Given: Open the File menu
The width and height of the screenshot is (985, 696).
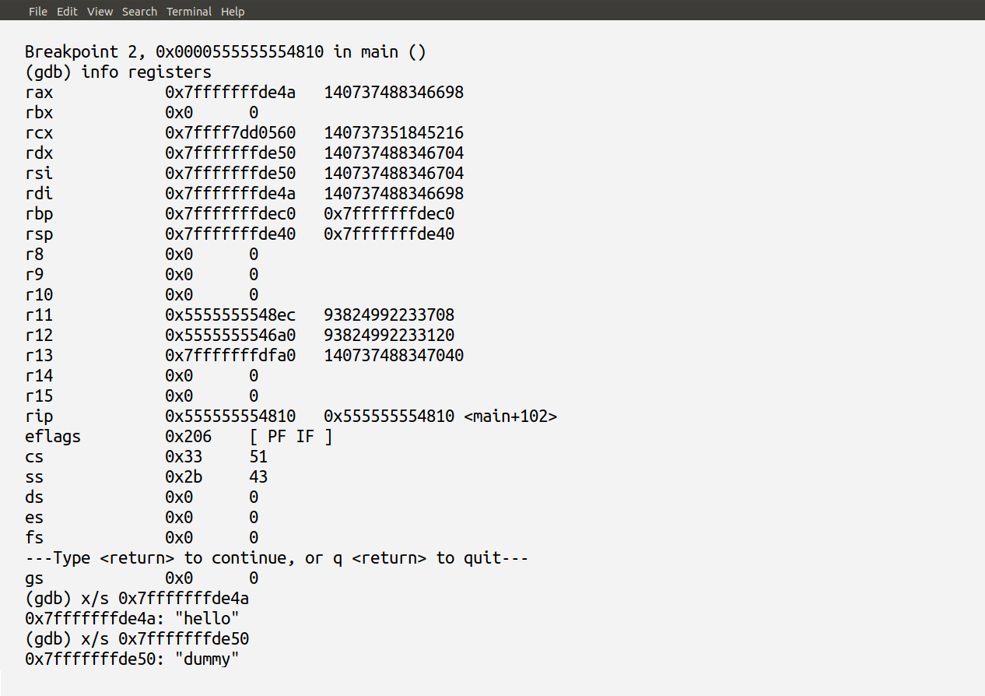Looking at the screenshot, I should [x=37, y=12].
